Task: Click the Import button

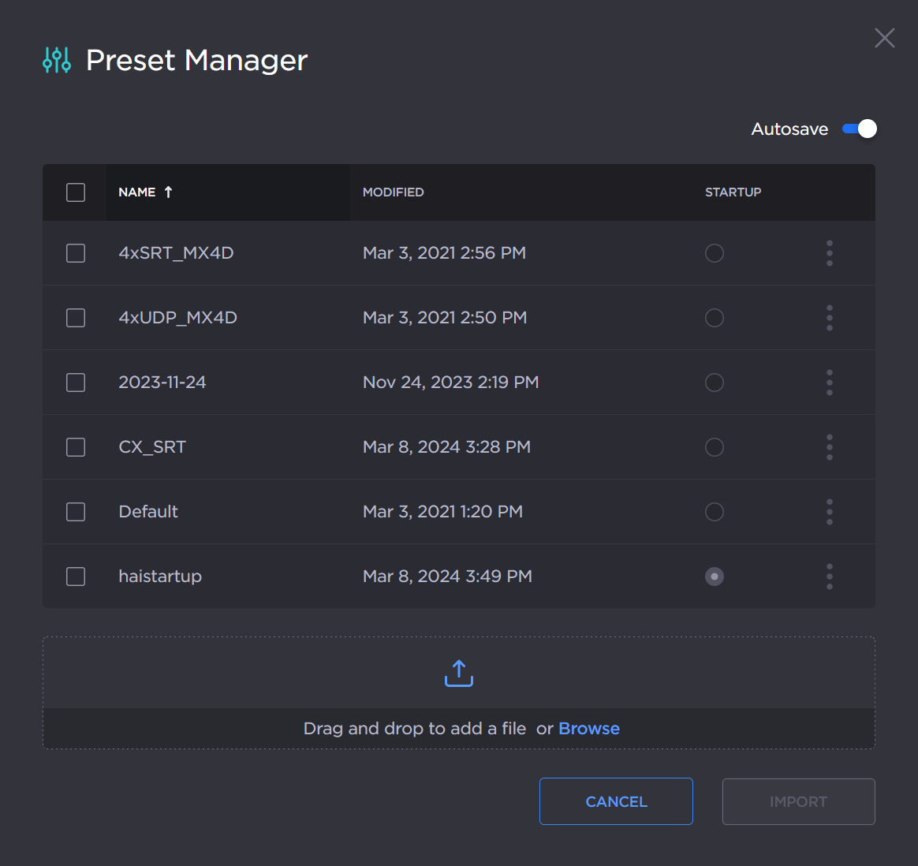Action: pos(798,801)
